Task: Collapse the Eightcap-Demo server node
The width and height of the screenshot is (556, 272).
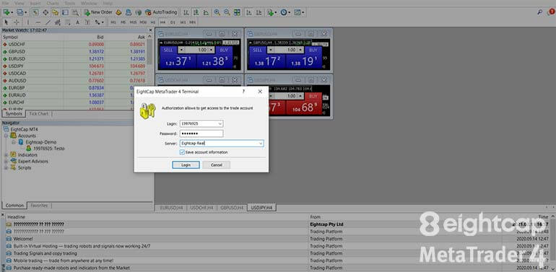Action: coord(13,142)
